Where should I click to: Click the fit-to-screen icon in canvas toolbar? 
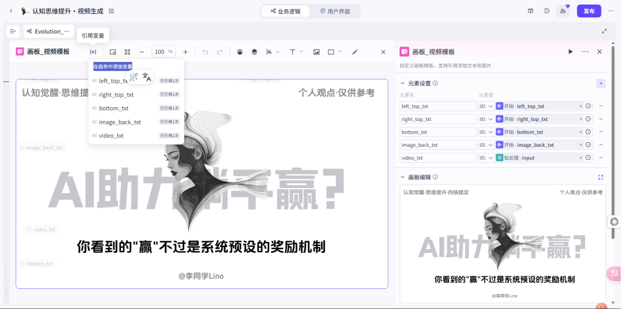coord(127,52)
